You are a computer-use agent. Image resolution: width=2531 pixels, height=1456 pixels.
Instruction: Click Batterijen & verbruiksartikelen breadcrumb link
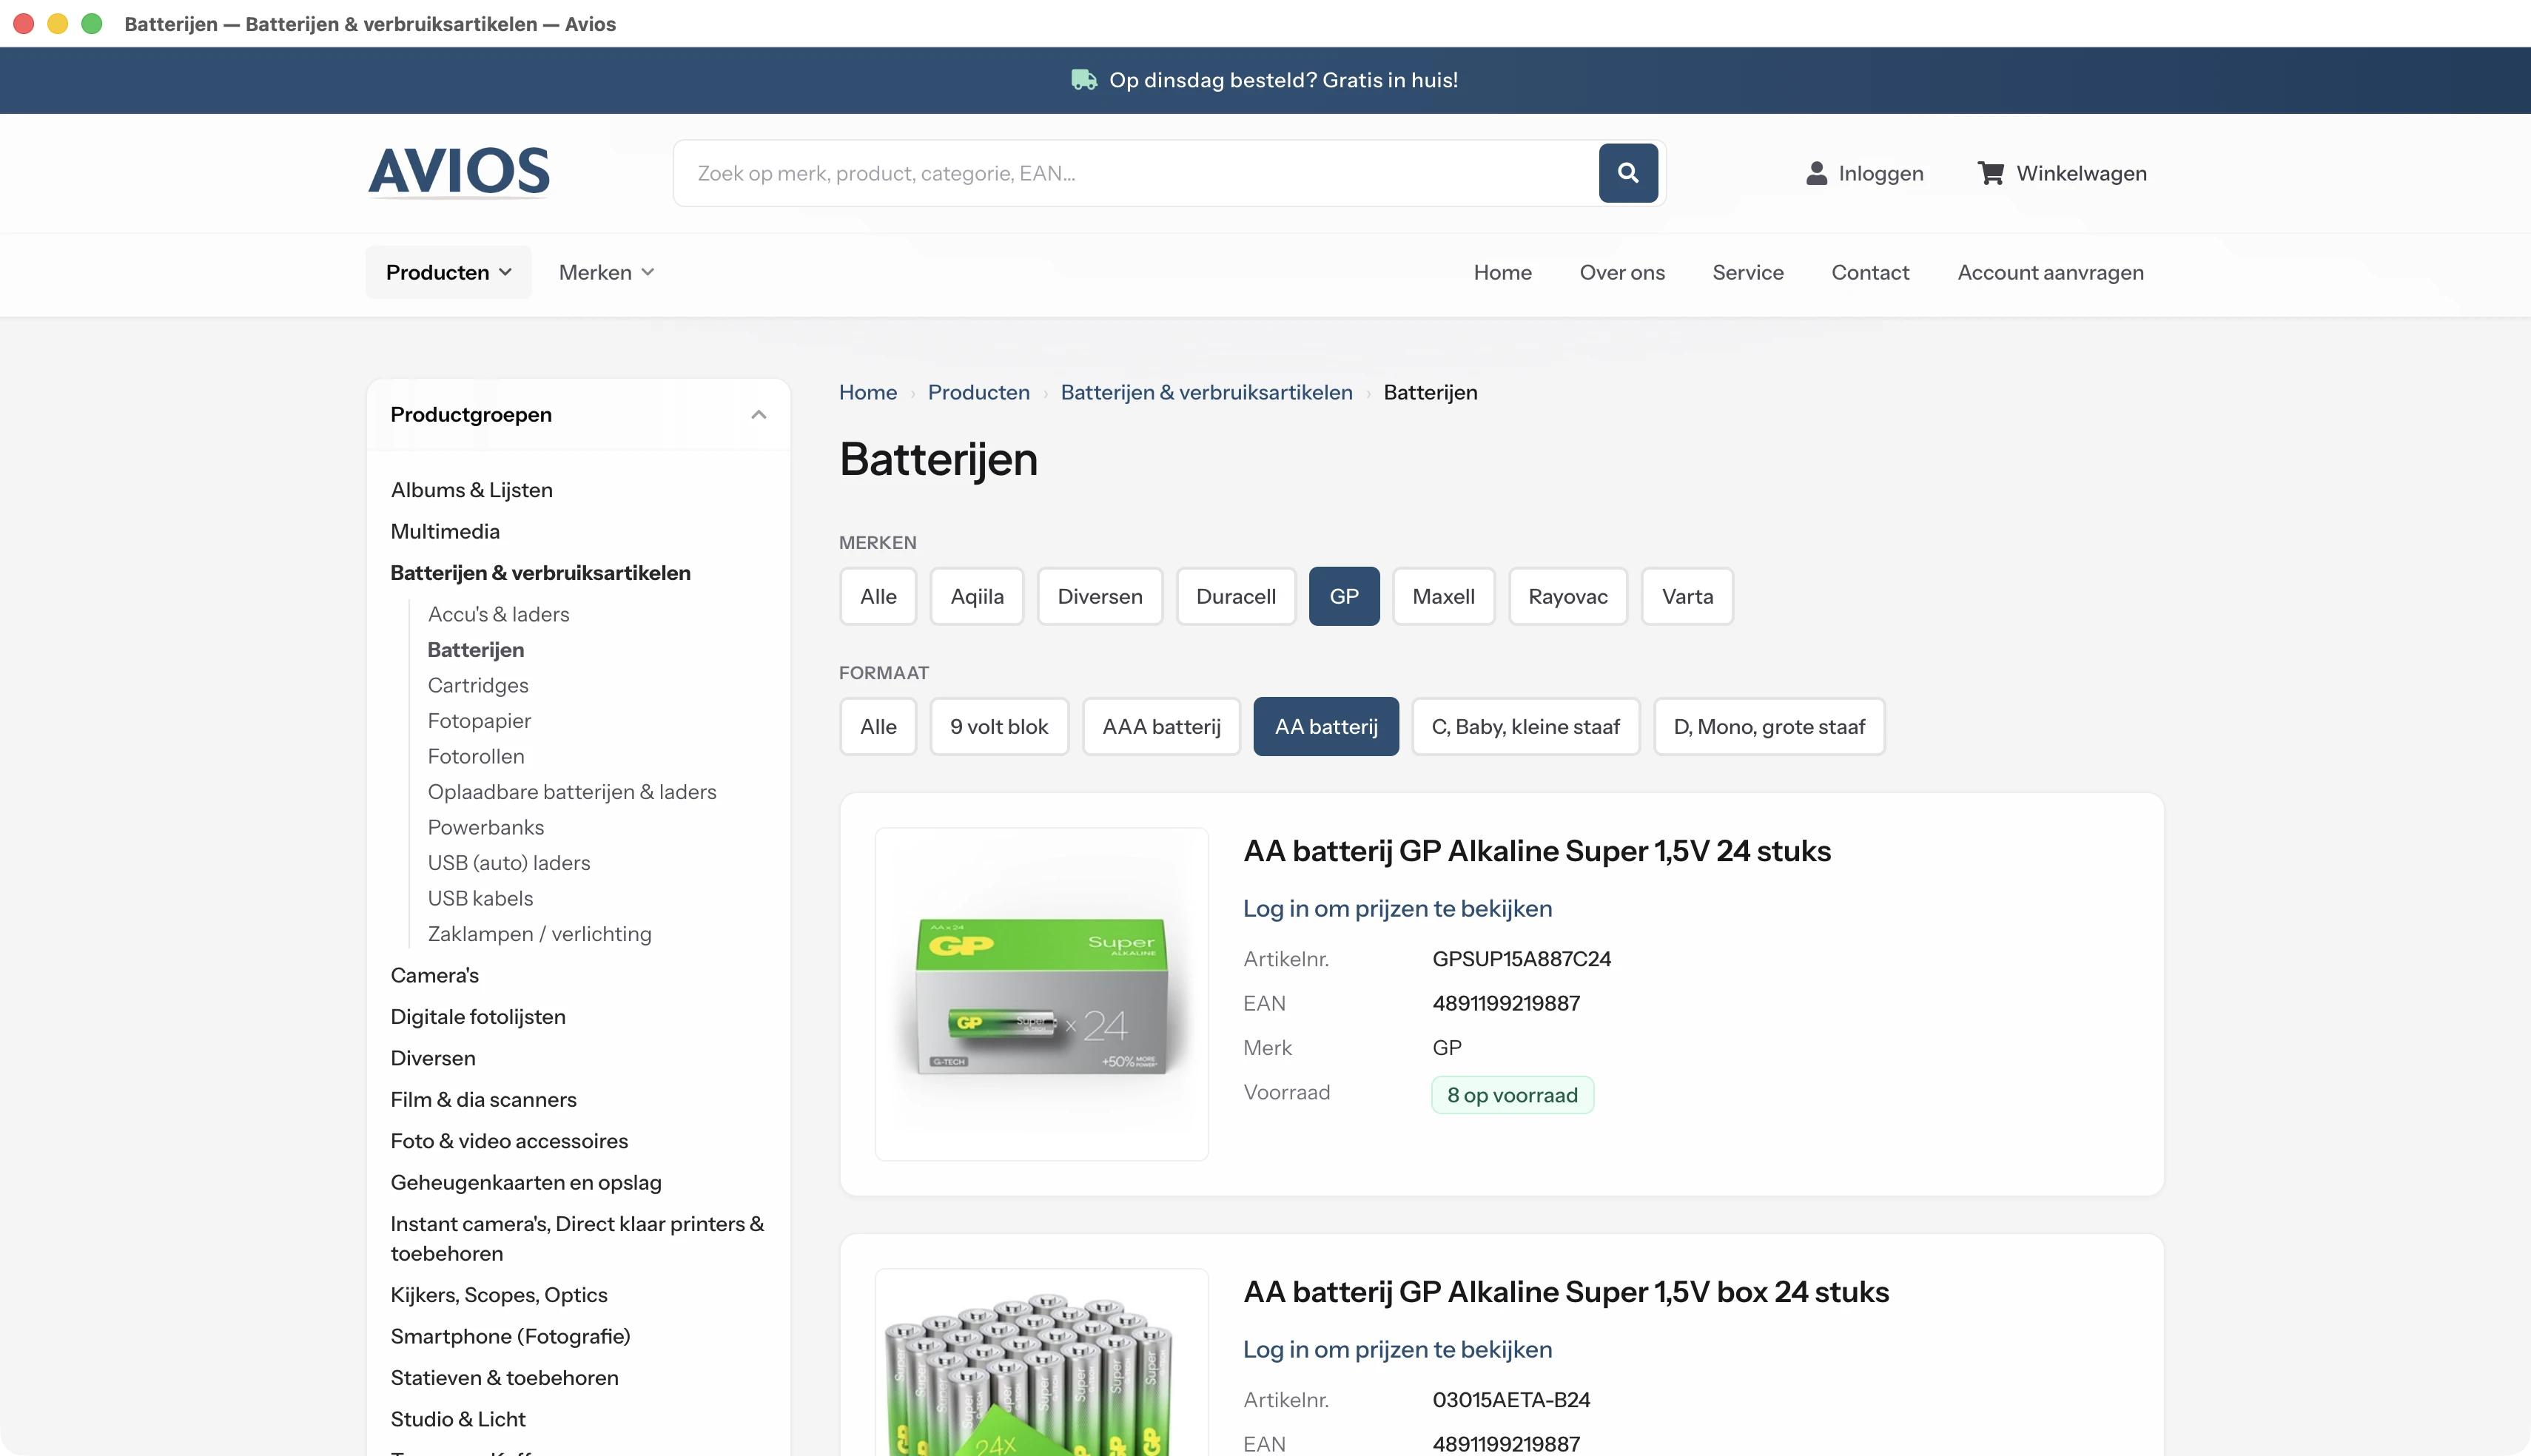[x=1207, y=393]
